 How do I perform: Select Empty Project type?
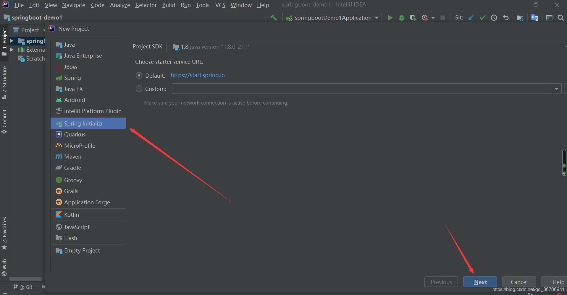(88, 250)
